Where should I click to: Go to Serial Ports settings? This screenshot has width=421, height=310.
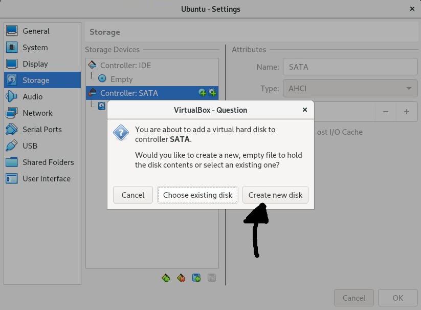42,129
